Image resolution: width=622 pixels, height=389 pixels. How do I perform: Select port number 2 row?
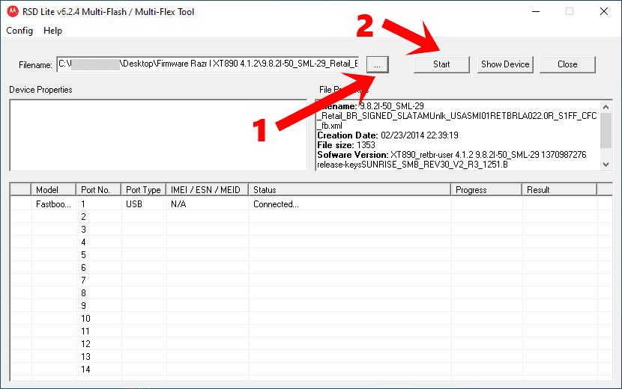[312, 217]
